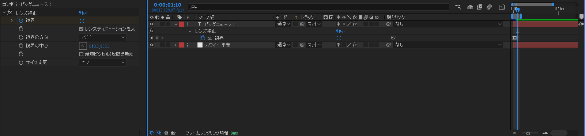Open blend mode dropdown for ホワイト 平面 1

283,45
